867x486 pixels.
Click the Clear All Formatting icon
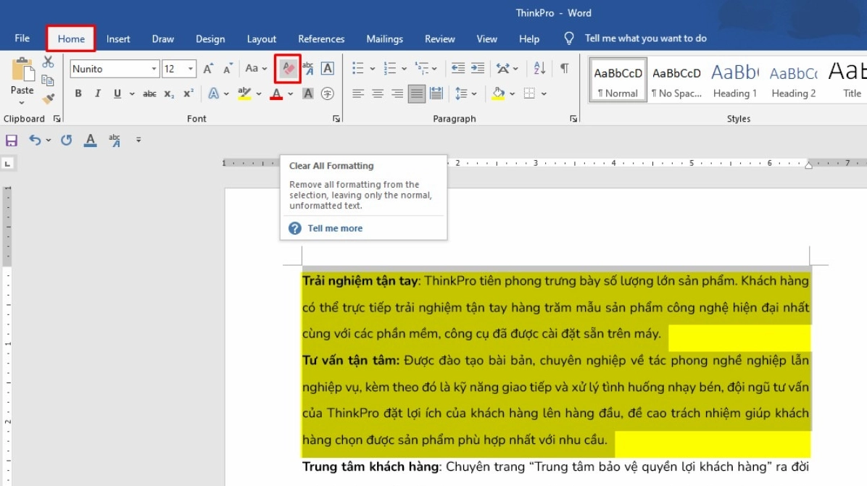pos(288,69)
